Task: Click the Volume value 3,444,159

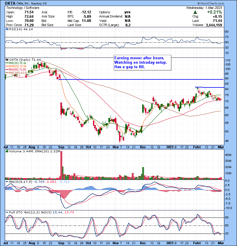Action: tap(214, 25)
